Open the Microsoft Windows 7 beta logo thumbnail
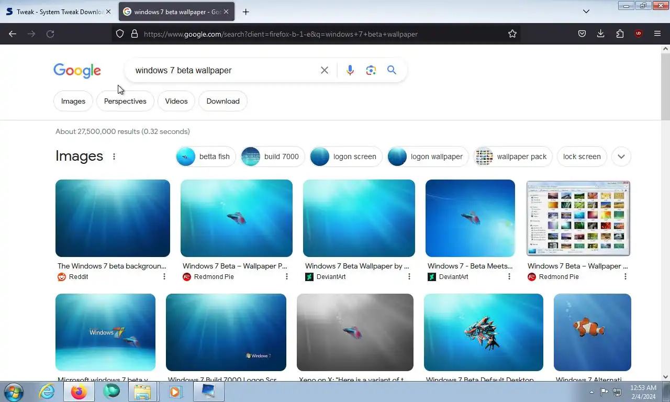Screen dimensions: 670x402 (x=105, y=332)
